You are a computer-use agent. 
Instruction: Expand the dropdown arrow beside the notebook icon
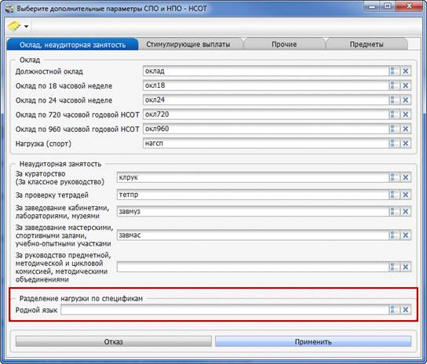coord(27,27)
